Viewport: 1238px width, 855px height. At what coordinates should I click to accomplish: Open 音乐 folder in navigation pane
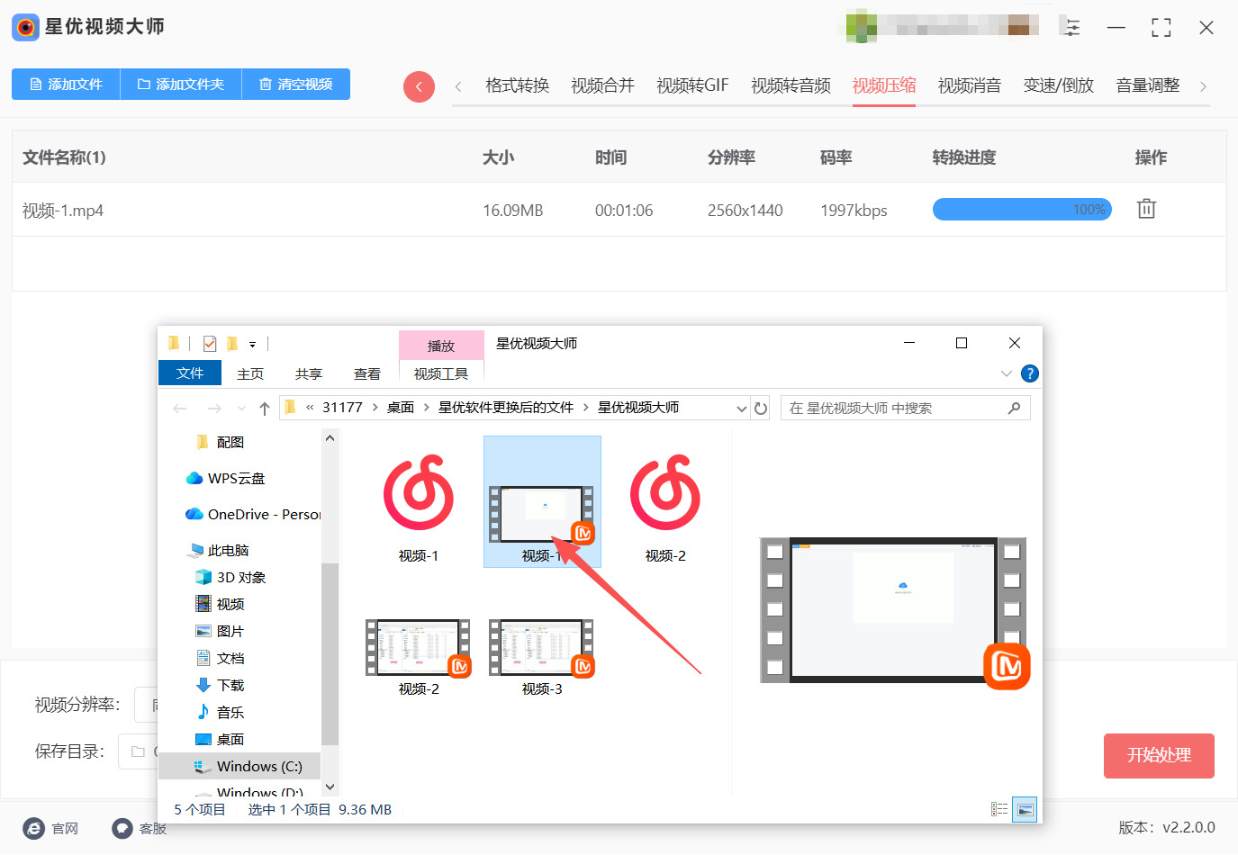coord(221,713)
